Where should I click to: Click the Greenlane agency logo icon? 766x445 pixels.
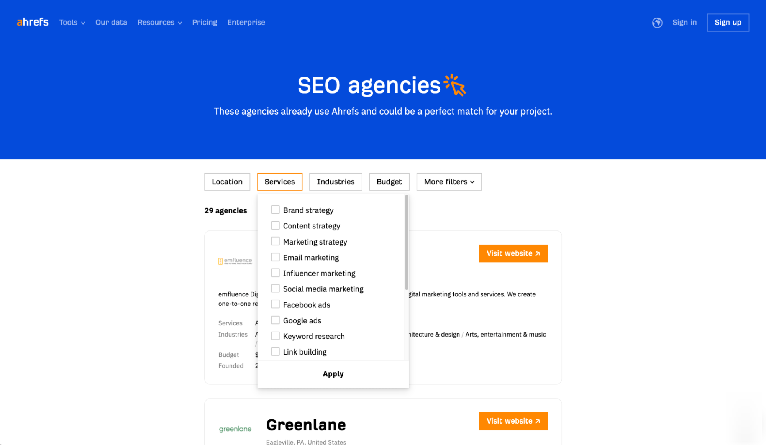pos(235,428)
